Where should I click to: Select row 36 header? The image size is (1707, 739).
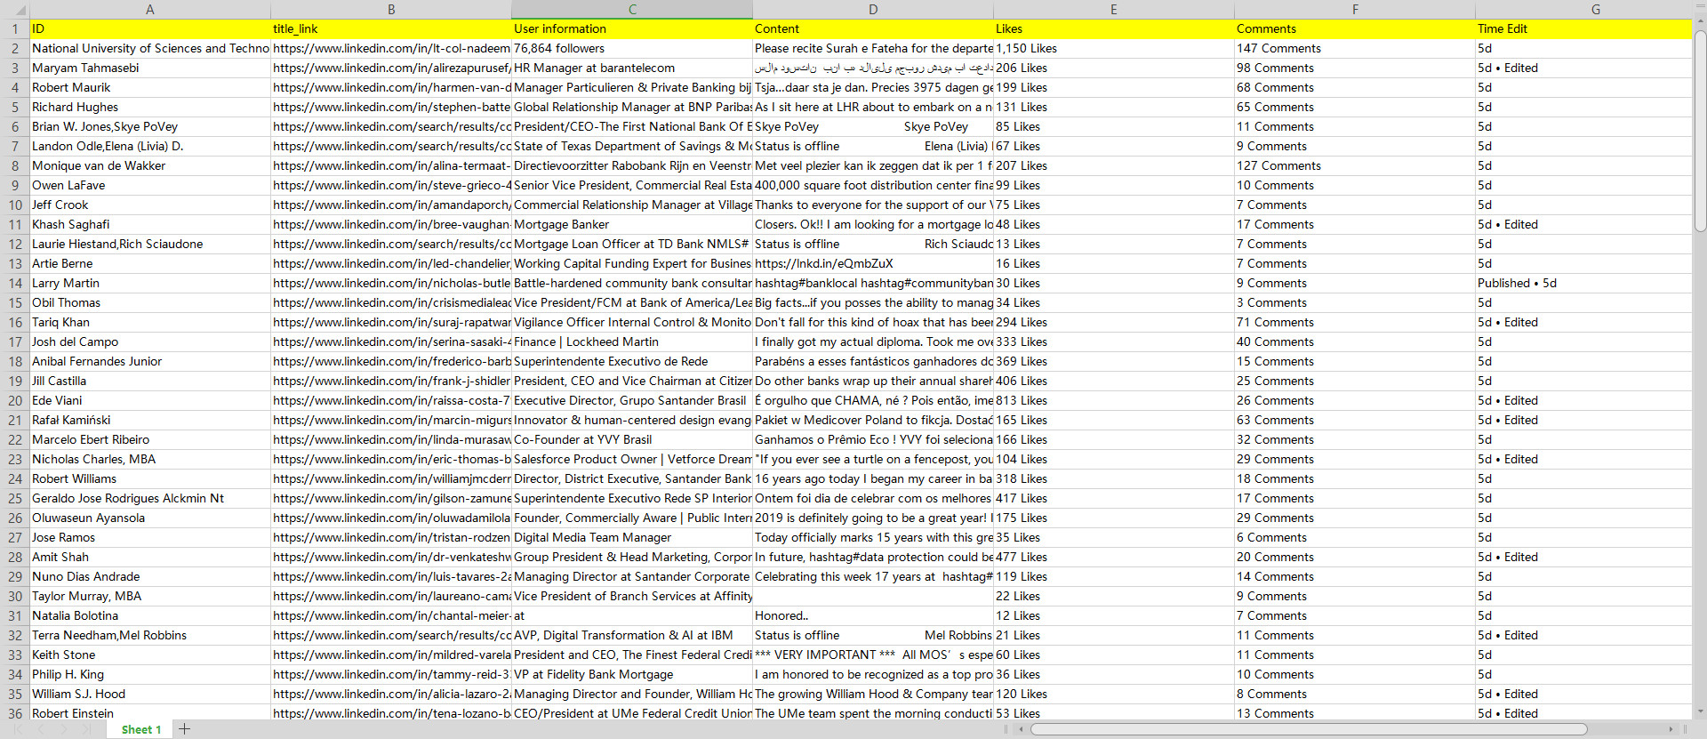[x=15, y=713]
